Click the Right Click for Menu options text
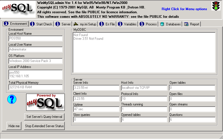223x139 pixels. [184, 9]
